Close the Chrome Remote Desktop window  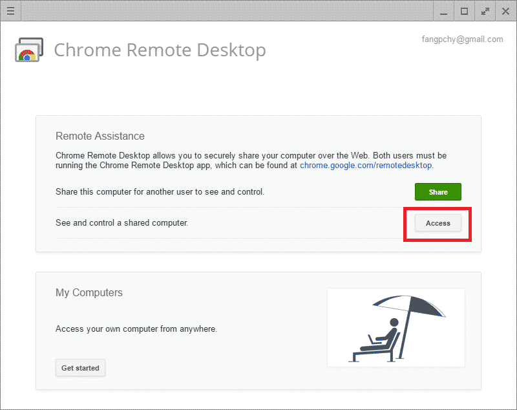[x=505, y=11]
